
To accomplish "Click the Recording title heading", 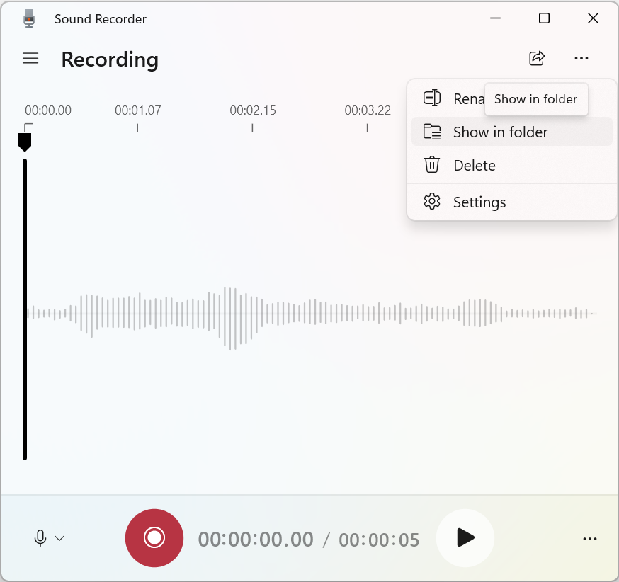I will 110,60.
